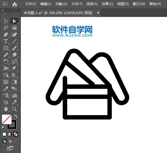The image size is (167, 153).
Task: Apply solid Color mode button
Action: click(x=4, y=134)
